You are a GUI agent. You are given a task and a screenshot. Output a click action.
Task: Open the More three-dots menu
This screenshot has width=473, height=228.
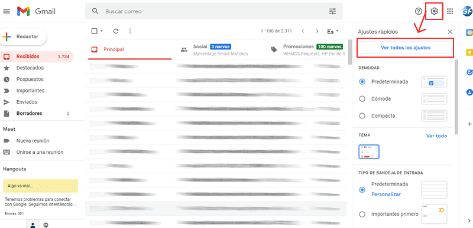[130, 31]
